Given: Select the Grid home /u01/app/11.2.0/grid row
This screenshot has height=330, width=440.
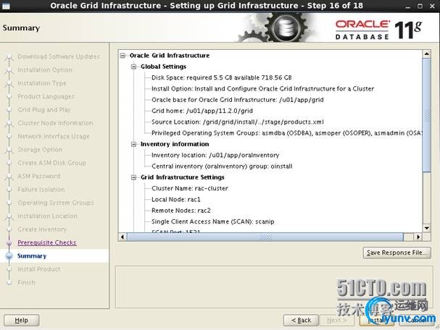Looking at the screenshot, I should pos(202,111).
